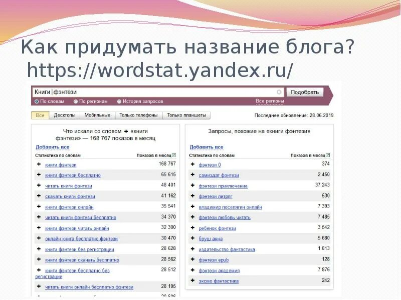Add 'книги фэнтези онлайн' via plus icon
This screenshot has width=401, height=300.
[x=39, y=206]
